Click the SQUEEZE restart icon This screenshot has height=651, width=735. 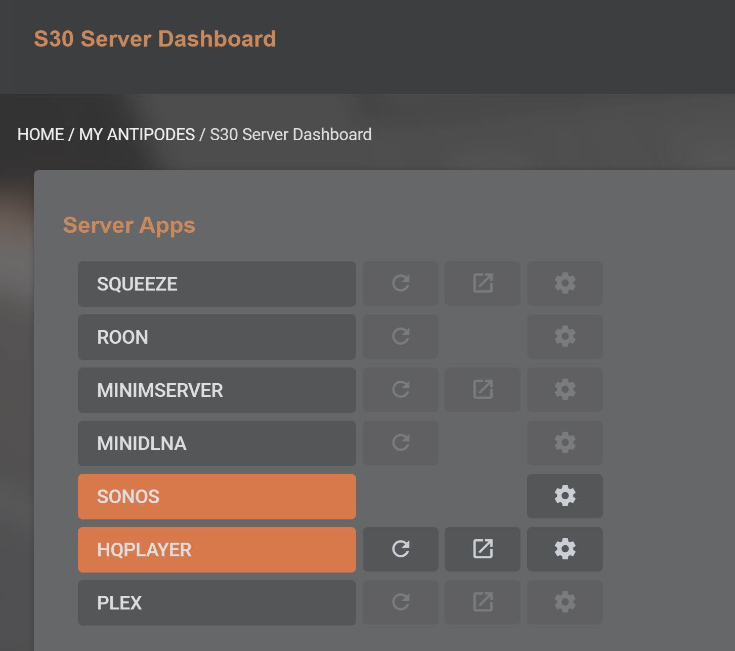pos(400,283)
